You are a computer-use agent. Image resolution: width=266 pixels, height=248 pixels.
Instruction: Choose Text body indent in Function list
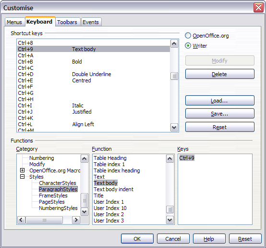click(x=113, y=189)
